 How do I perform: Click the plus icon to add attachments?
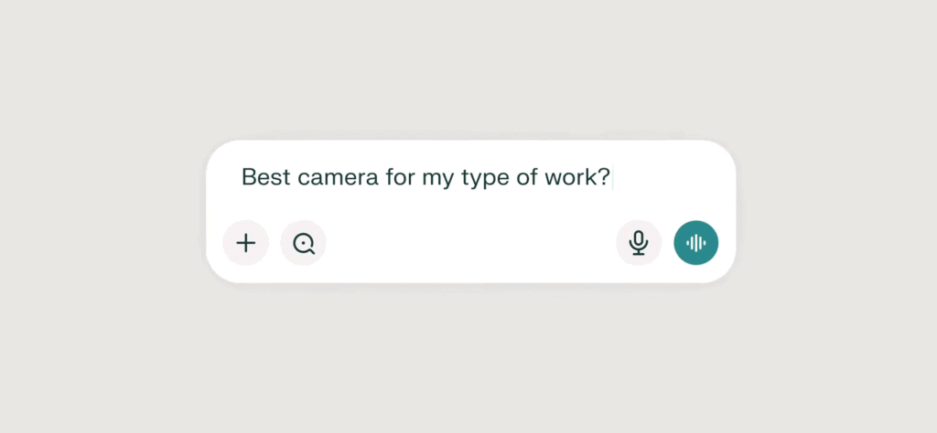click(x=245, y=243)
